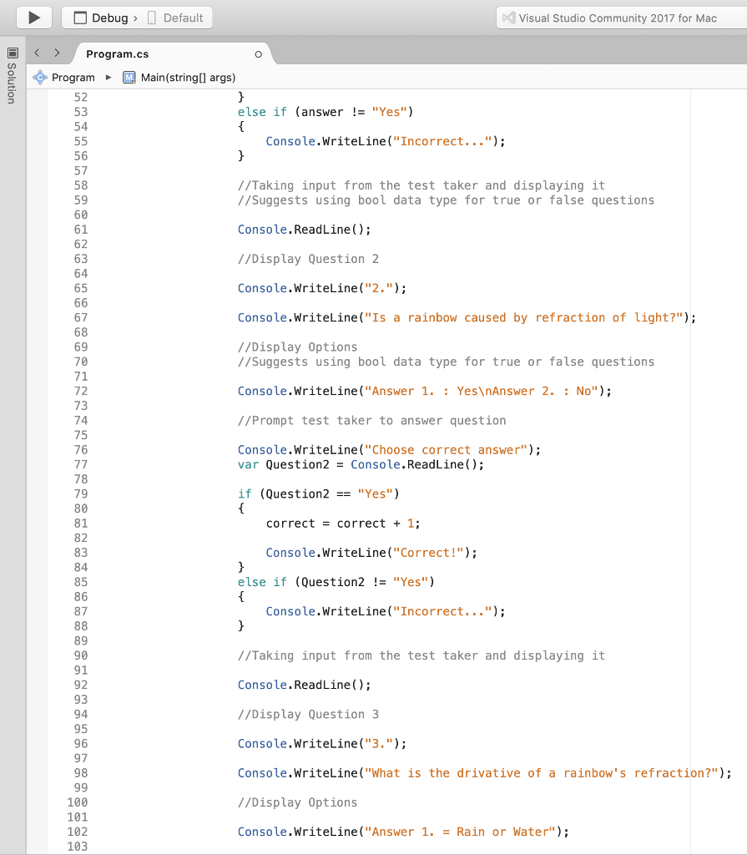Screen dimensions: 747x855
Task: Click the else if (answer != "Yes") line
Action: (x=326, y=113)
